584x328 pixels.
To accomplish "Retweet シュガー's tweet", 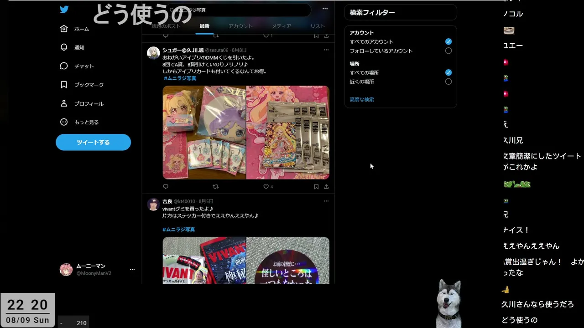I will coord(216,186).
